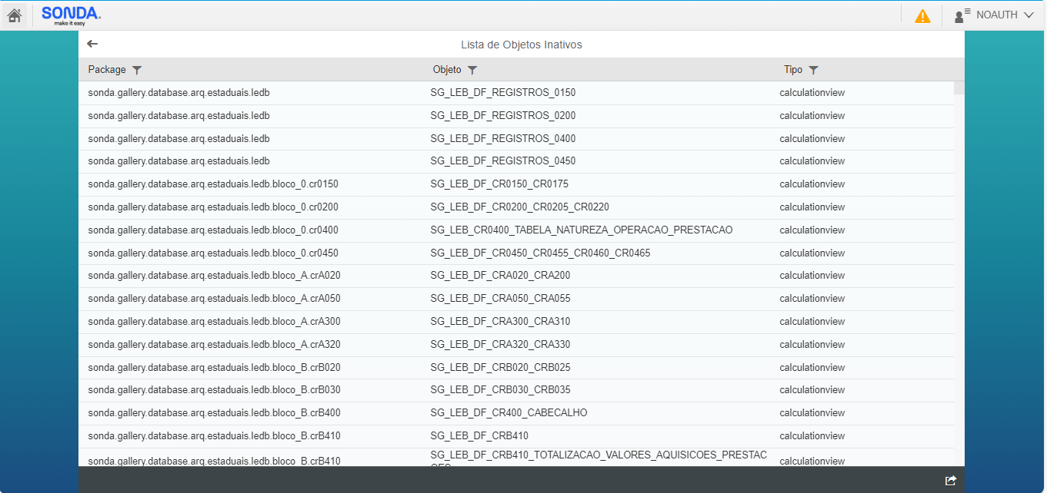The image size is (1047, 493).
Task: Click package cell ending bloco_B.crB400
Action: (214, 413)
